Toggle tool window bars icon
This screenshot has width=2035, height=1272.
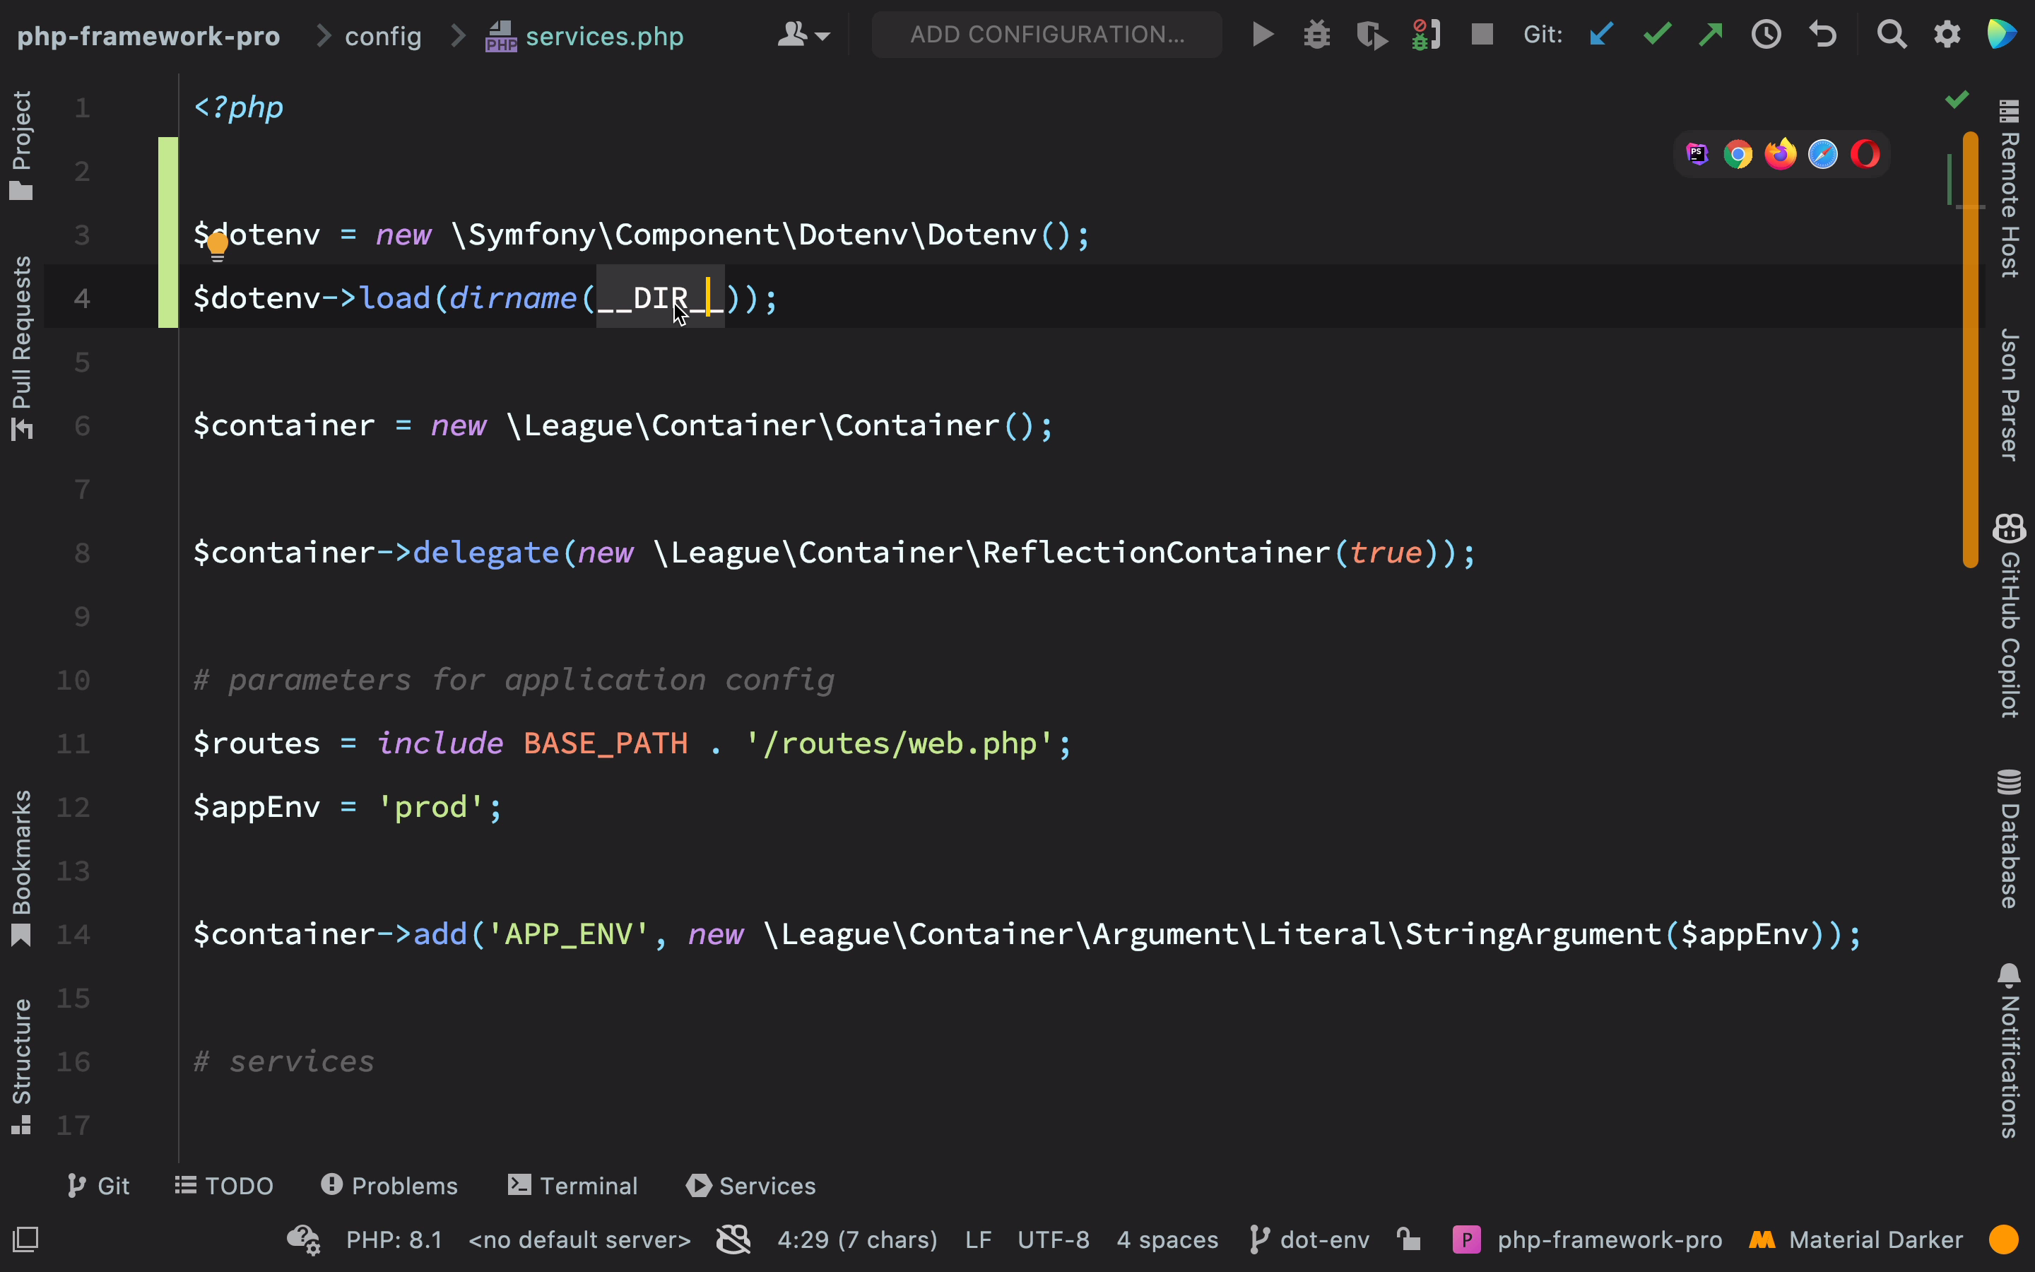(25, 1239)
